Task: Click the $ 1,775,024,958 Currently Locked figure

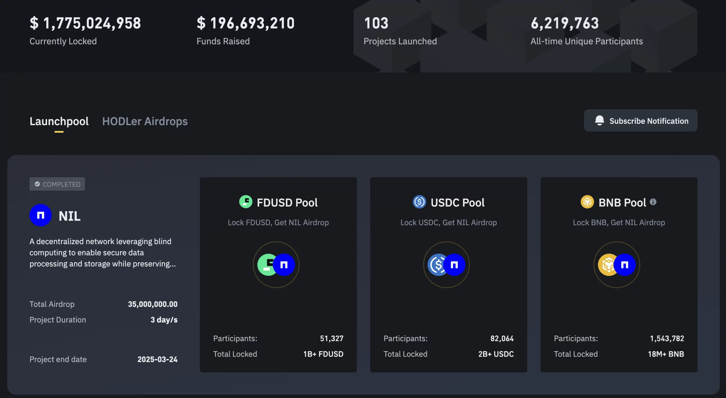Action: tap(85, 23)
